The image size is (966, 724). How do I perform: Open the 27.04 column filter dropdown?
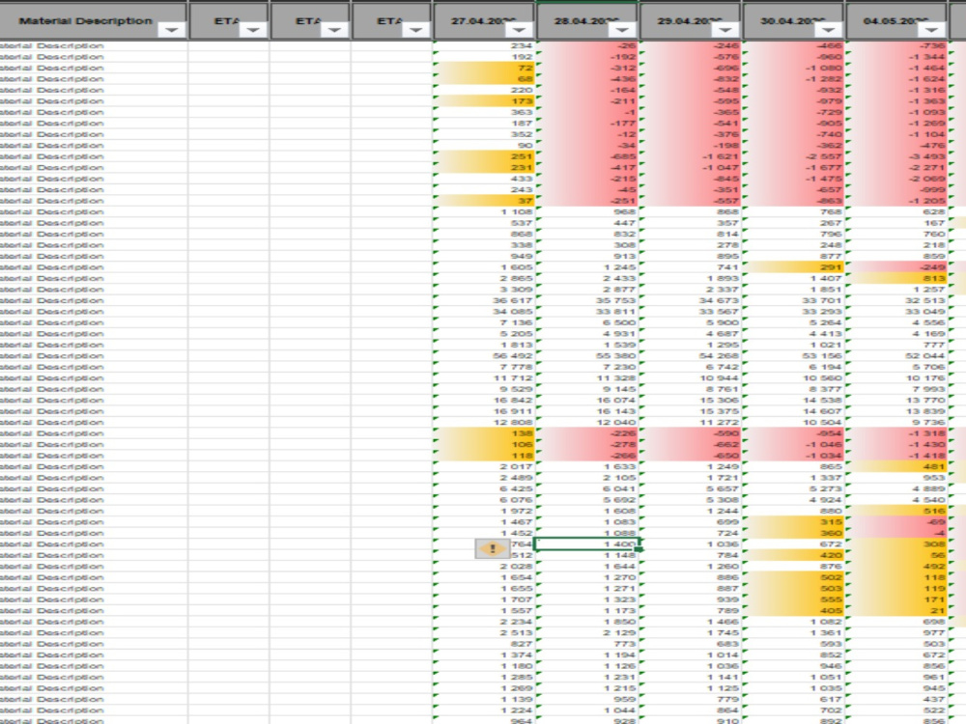click(x=519, y=30)
